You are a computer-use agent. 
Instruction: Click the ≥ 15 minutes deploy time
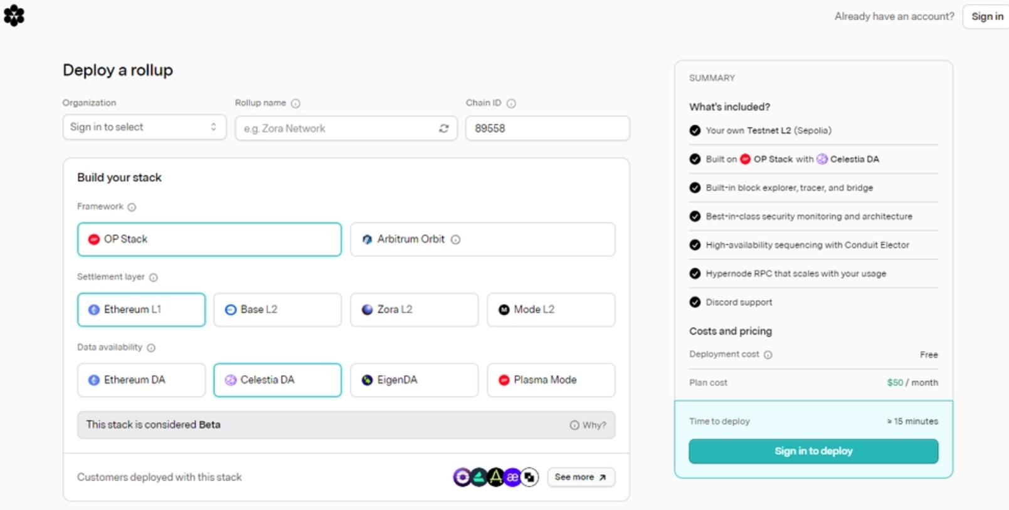point(912,421)
